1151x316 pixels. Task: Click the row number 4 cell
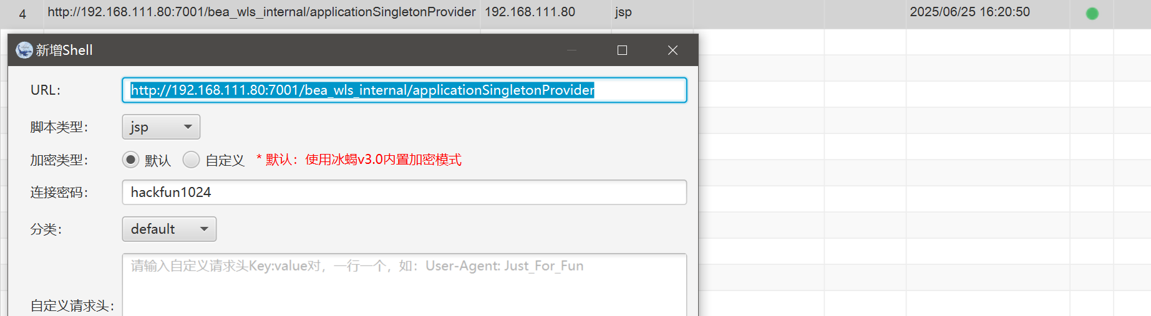22,14
